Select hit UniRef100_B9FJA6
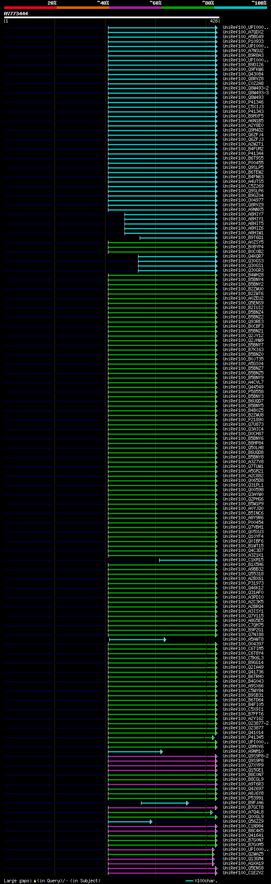 [x=243, y=803]
